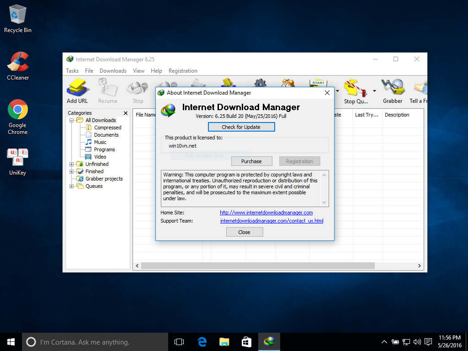Screen dimensions: 468x351
Task: Click the Purchase button
Action: [252, 161]
